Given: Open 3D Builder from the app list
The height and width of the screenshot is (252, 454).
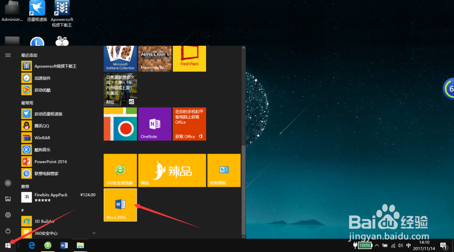Looking at the screenshot, I should [58, 221].
